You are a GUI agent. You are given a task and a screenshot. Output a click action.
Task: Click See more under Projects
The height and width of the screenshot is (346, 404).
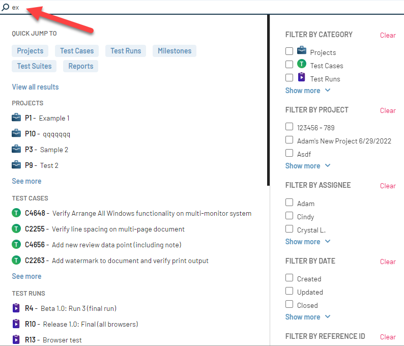pos(26,181)
